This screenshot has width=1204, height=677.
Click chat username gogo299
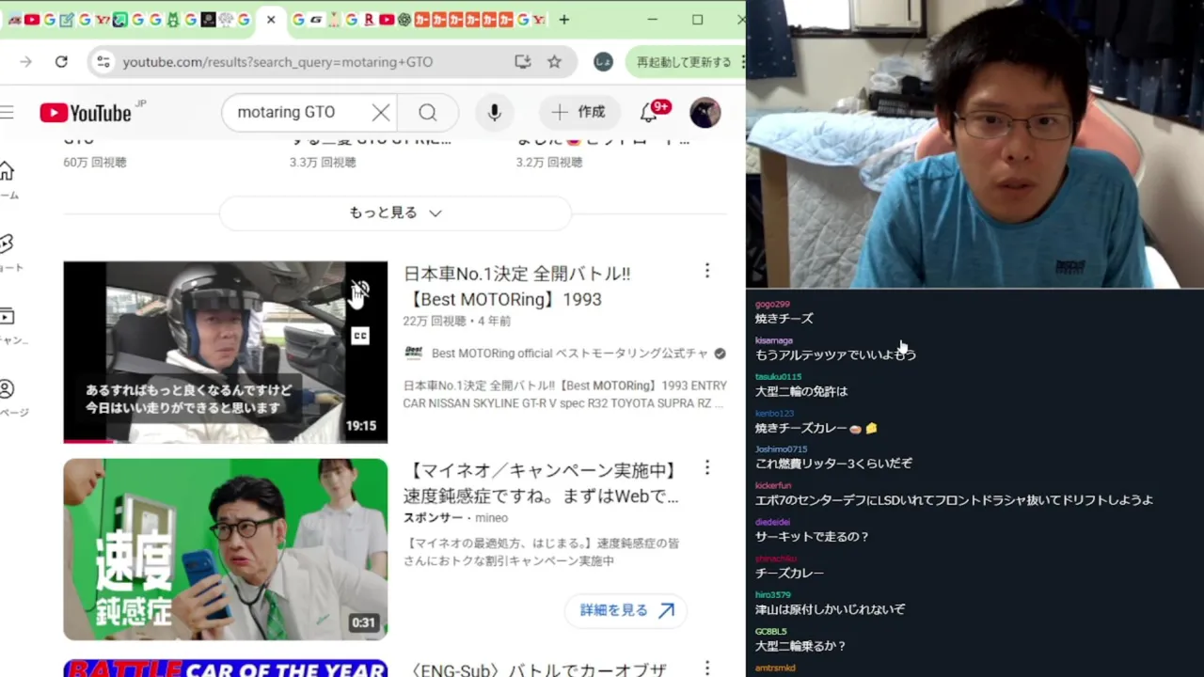point(772,305)
